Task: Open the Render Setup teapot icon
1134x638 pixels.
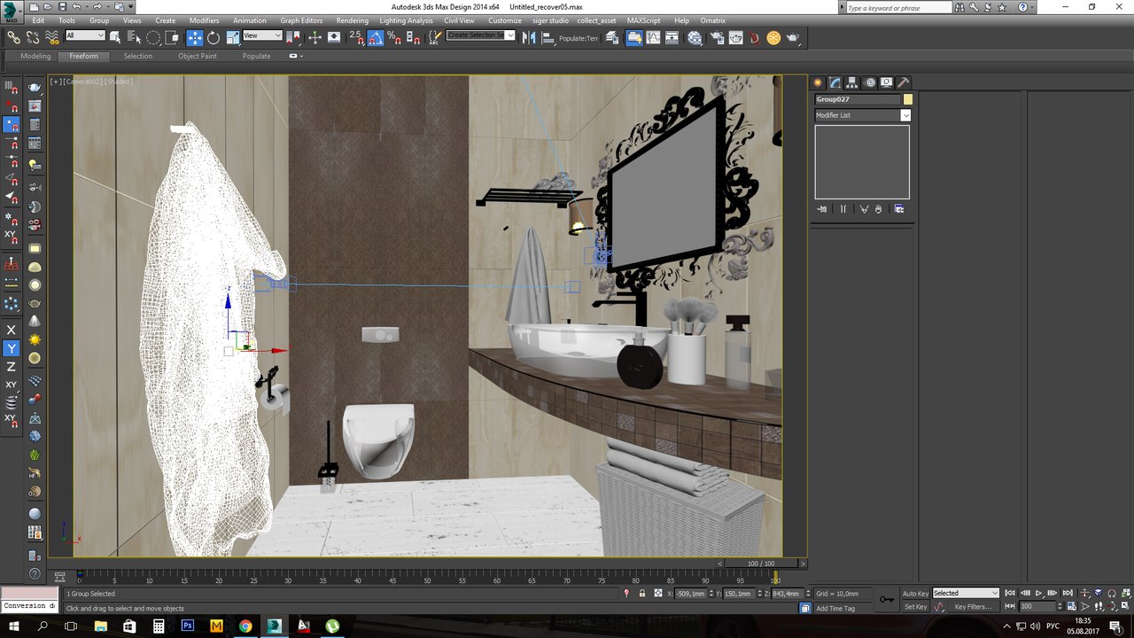Action: pyautogui.click(x=716, y=38)
